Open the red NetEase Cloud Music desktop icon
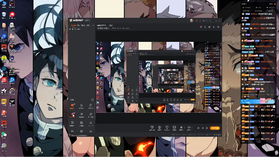This screenshot has height=157, width=279. tap(4, 81)
